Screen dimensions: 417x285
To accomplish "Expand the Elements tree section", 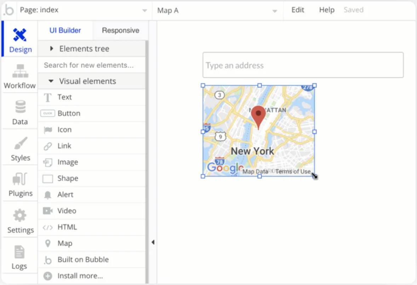I will [92, 48].
